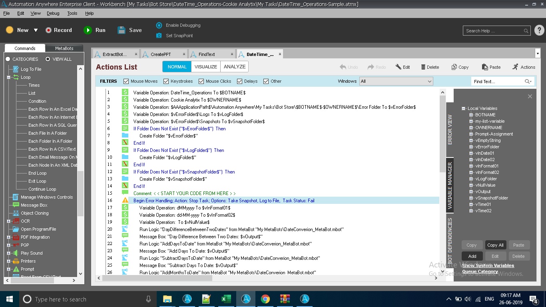Click the Record icon in toolbar

pyautogui.click(x=48, y=30)
